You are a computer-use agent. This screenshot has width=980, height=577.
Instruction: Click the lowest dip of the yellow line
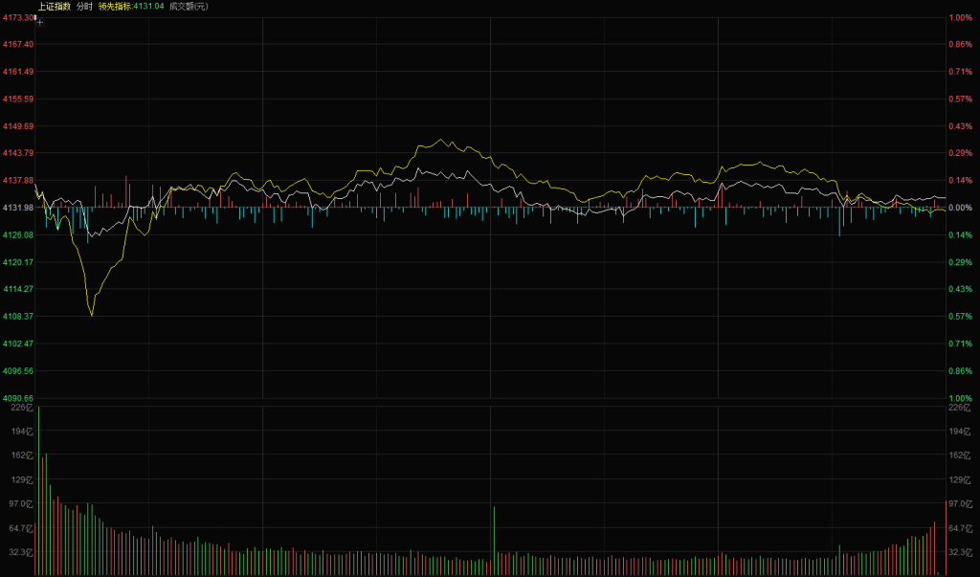[92, 315]
